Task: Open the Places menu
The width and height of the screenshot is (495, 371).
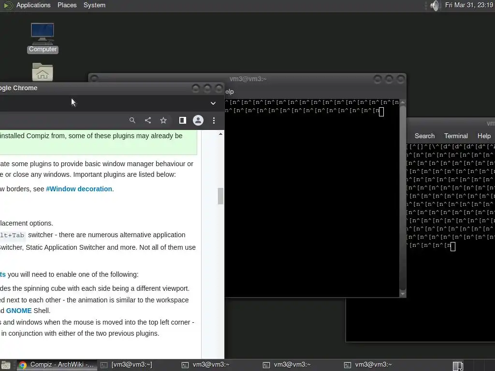Action: point(67,5)
